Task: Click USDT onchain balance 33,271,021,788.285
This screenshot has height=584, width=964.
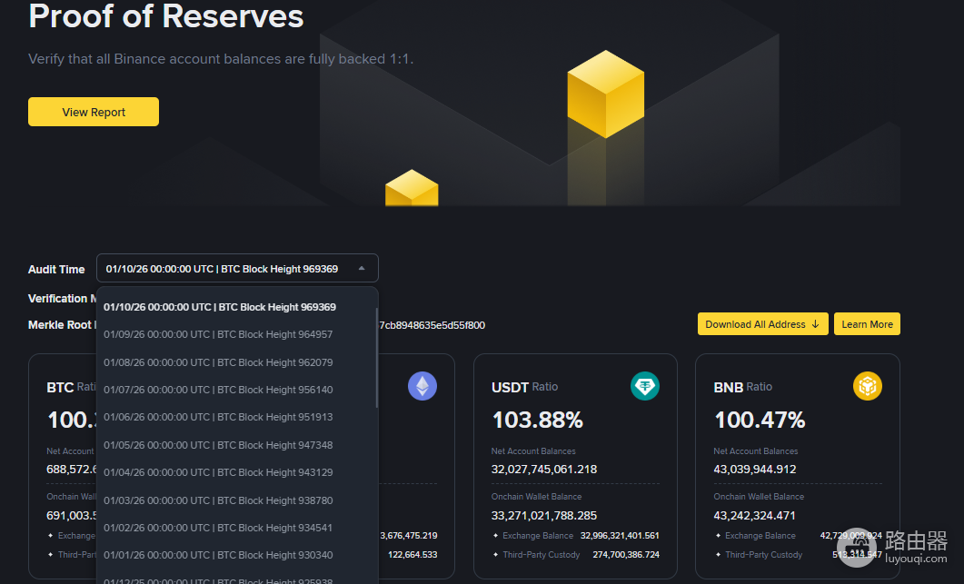Action: tap(544, 515)
